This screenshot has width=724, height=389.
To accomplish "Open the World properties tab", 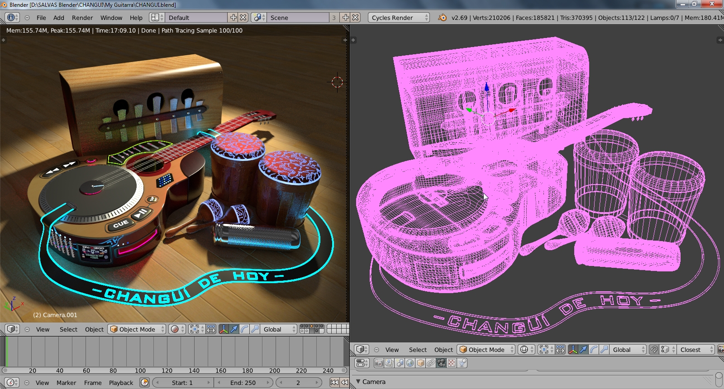I will [x=410, y=363].
